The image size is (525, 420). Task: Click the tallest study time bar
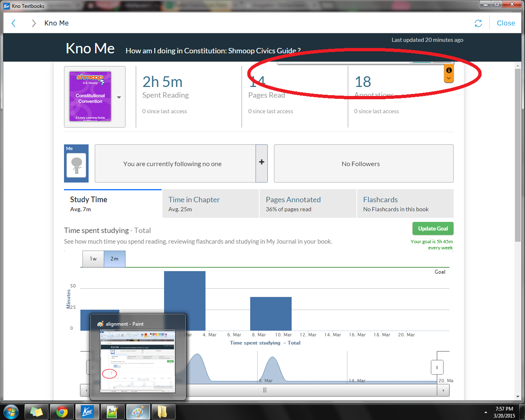pos(185,301)
